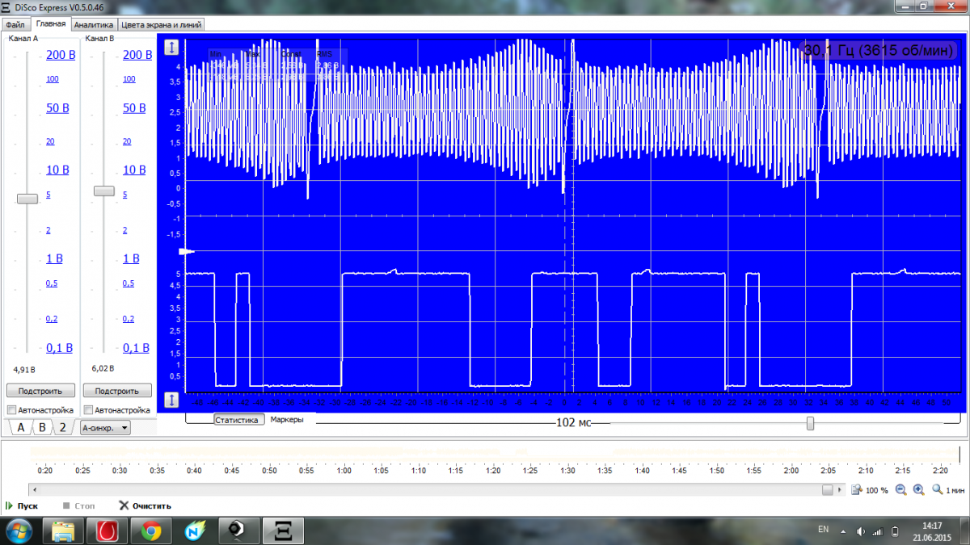Viewport: 970px width, 545px height.
Task: Switch to the Статистика tab
Action: [x=239, y=420]
